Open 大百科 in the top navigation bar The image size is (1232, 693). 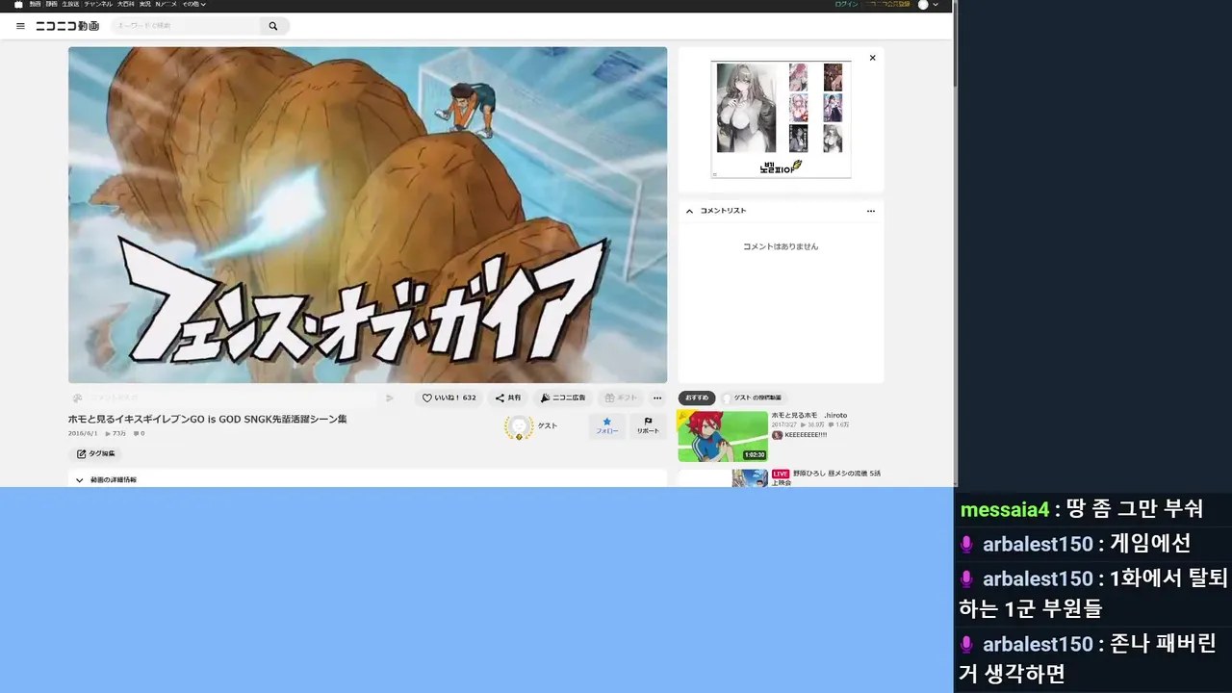[126, 5]
